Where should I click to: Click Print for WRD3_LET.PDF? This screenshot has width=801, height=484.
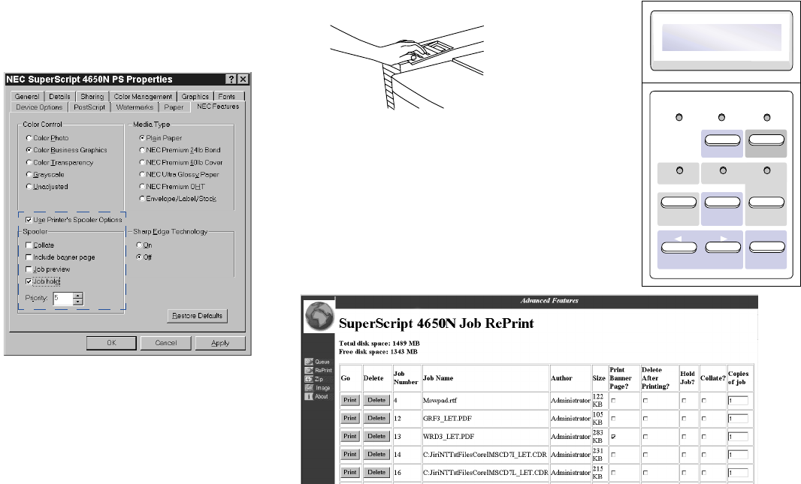[x=350, y=437]
